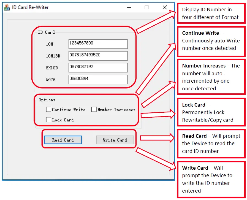247x200 pixels.
Task: Select the 8H10D input field
Action: (x=98, y=67)
